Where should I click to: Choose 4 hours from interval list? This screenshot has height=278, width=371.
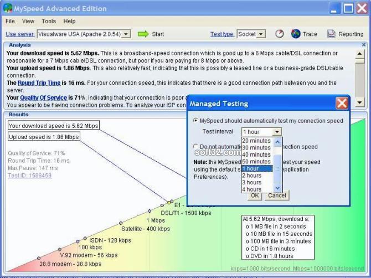tap(257, 189)
